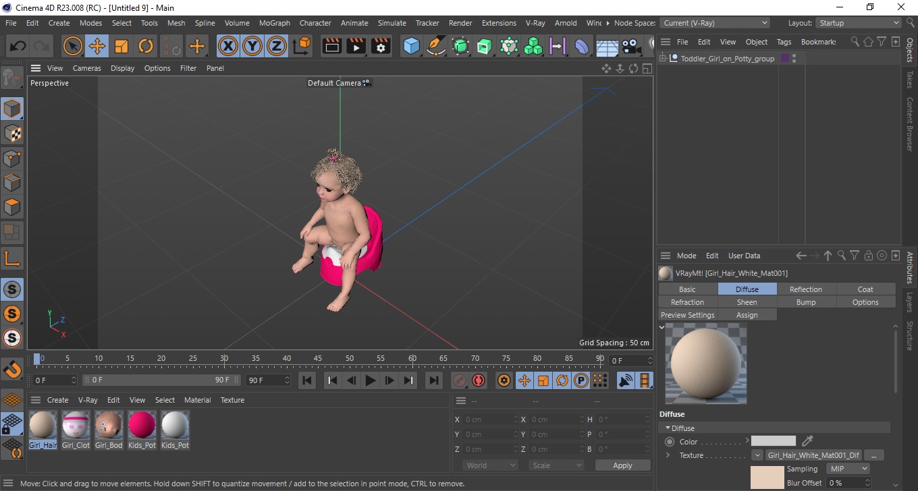Open the V-Ray menu in menu bar
This screenshot has width=918, height=491.
point(535,23)
